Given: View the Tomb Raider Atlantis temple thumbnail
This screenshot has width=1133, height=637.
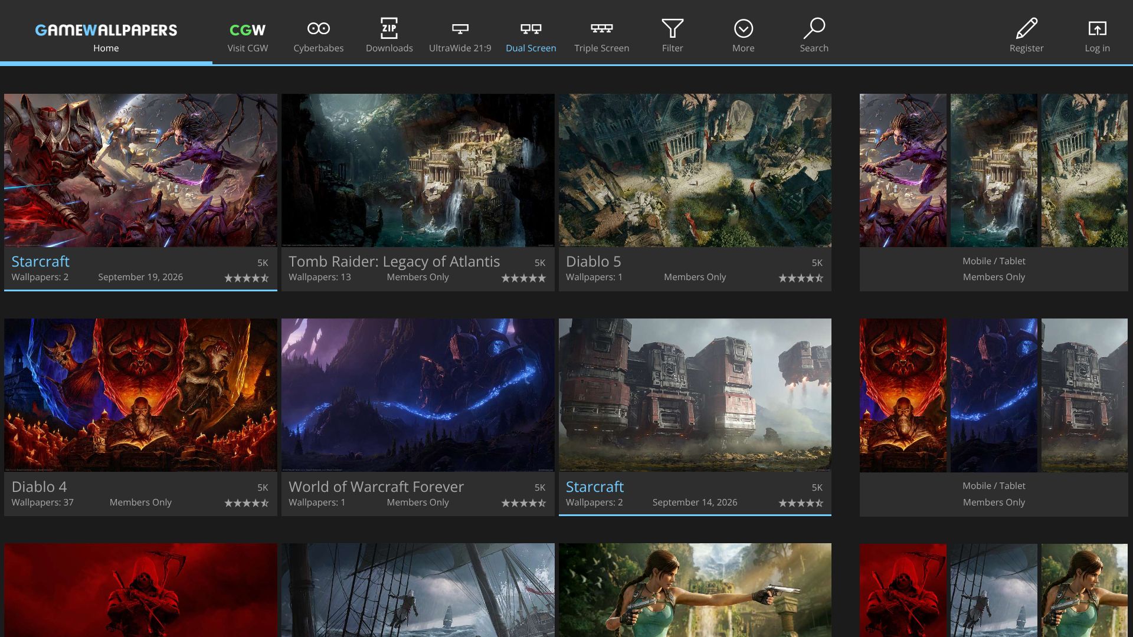Looking at the screenshot, I should (x=418, y=170).
